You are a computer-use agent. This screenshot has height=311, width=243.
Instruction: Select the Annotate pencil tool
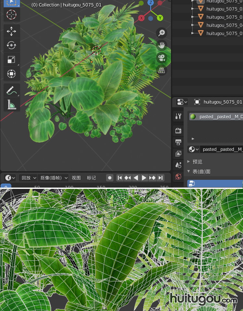(x=11, y=90)
